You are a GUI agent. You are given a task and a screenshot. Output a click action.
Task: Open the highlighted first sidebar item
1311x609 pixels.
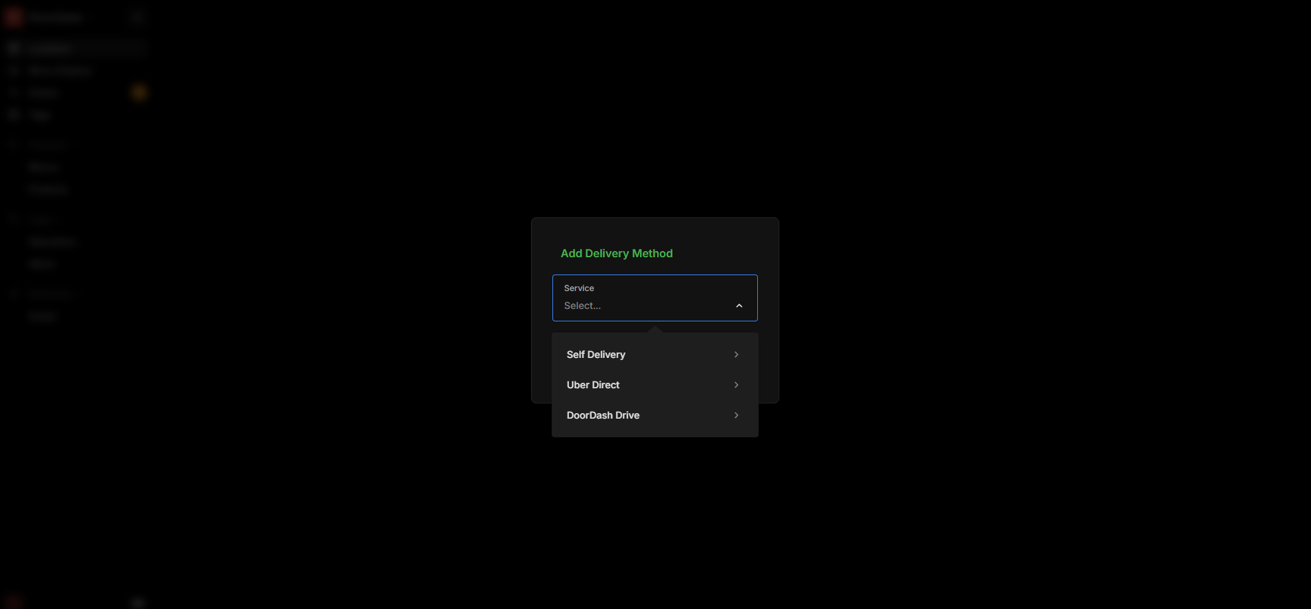(x=50, y=48)
